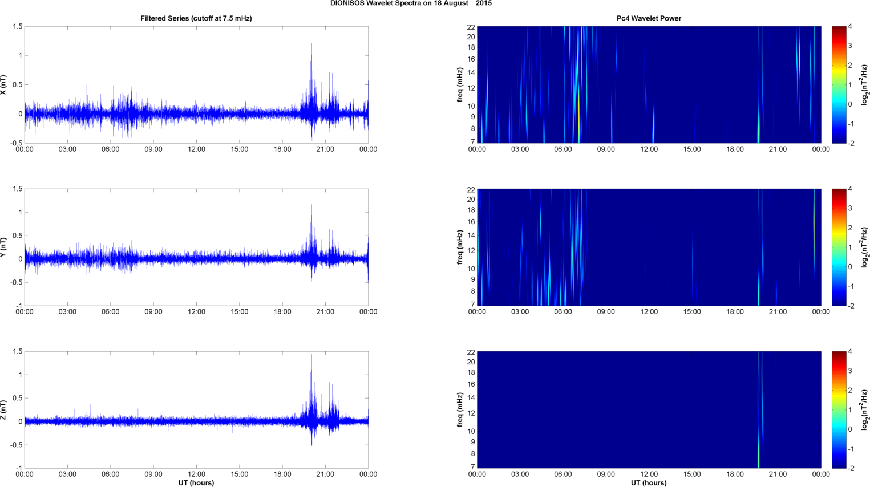Click UT (hours) label under the Z time series
870x487 pixels.
[196, 482]
